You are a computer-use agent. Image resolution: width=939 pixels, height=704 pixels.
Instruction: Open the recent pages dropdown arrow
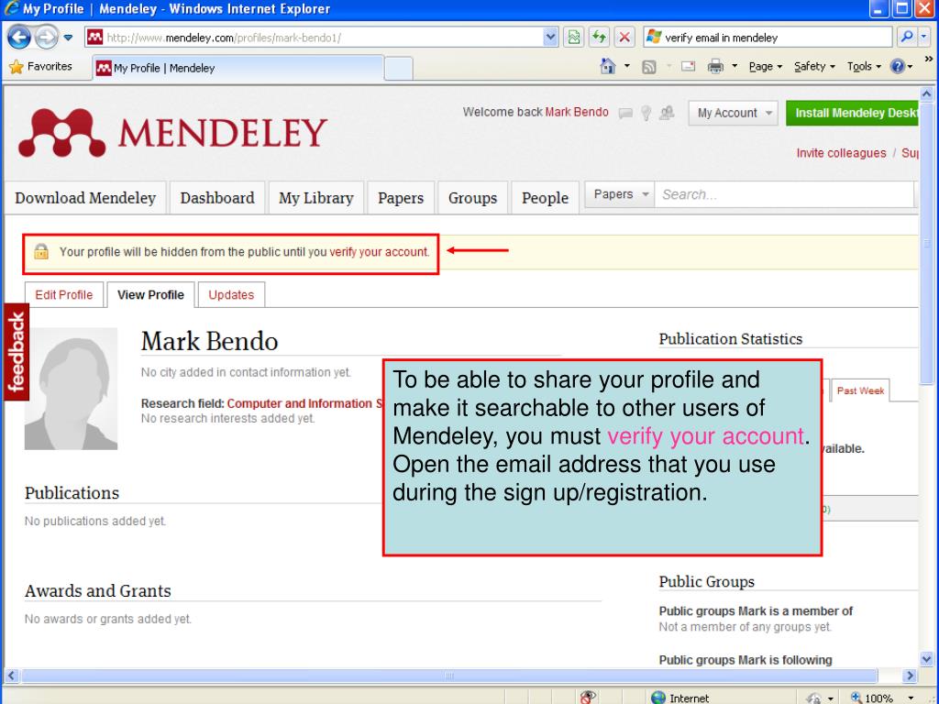68,38
